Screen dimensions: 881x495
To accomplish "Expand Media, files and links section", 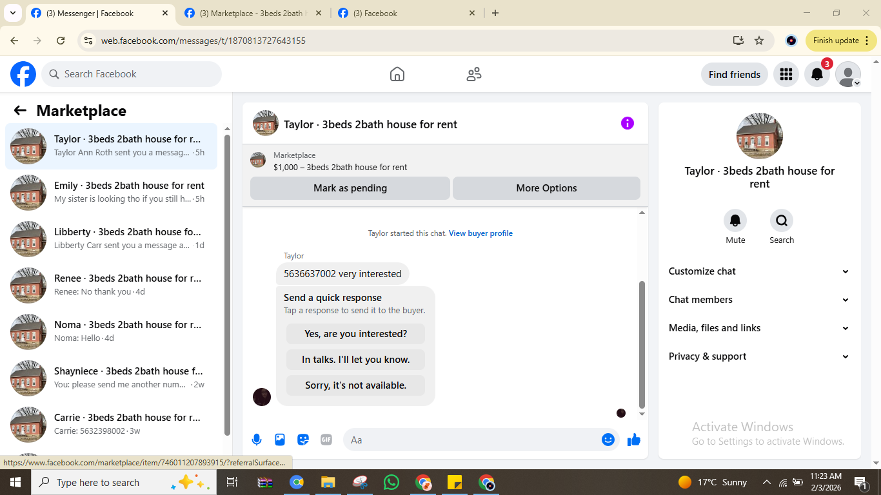I will coord(759,328).
